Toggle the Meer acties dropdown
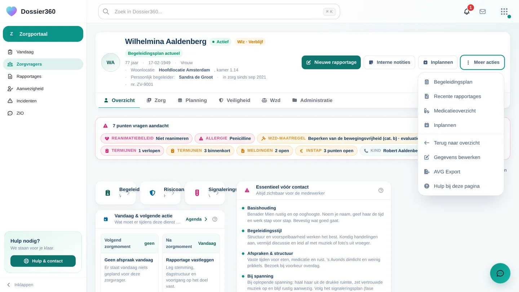The height and width of the screenshot is (292, 519). click(x=482, y=62)
